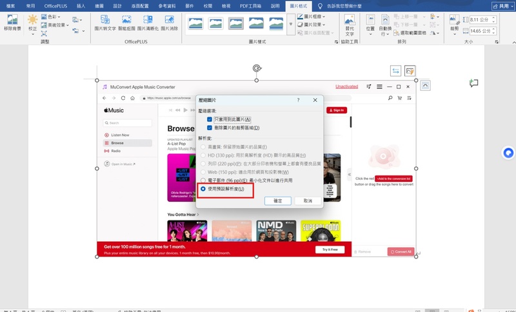Switch to the 插入 insert tab
Image resolution: width=516 pixels, height=312 pixels.
(81, 6)
